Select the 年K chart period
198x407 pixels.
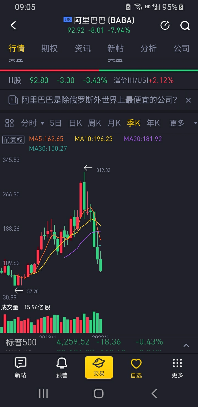(x=153, y=123)
